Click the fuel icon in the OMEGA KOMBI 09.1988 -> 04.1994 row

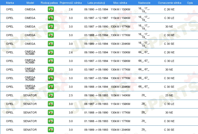pyautogui.click(x=51, y=87)
